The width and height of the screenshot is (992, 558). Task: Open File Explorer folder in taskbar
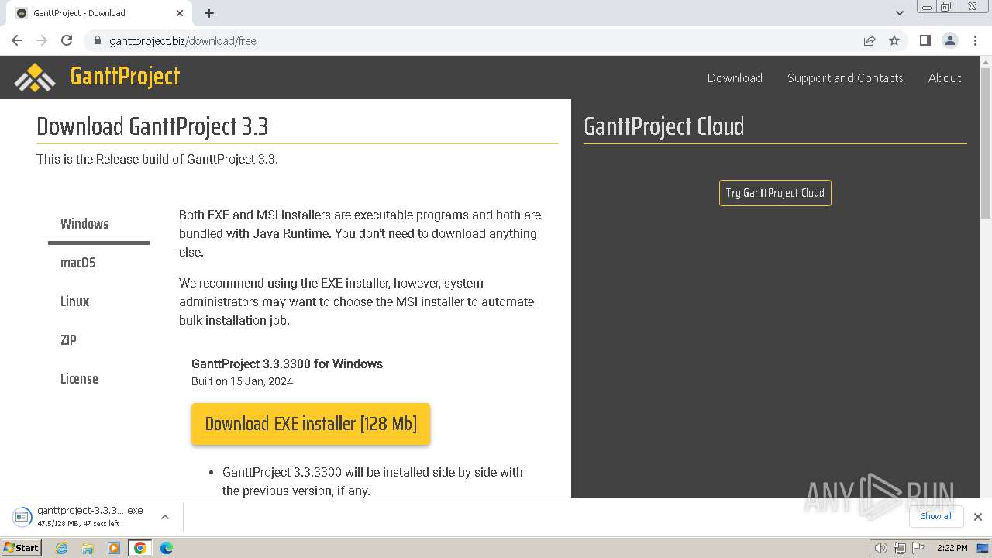coord(88,548)
